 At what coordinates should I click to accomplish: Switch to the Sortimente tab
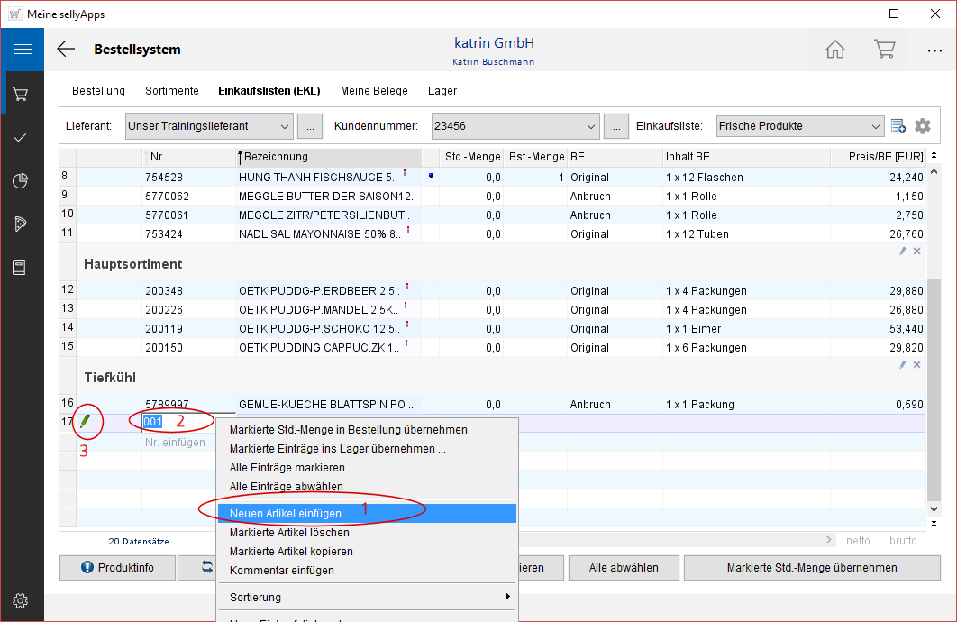171,91
